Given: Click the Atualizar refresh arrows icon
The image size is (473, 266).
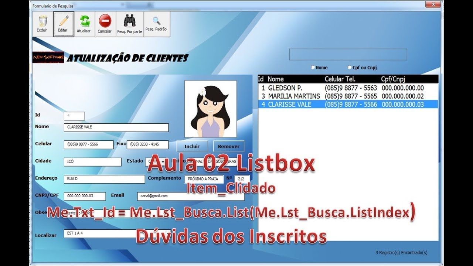Looking at the screenshot, I should pos(84,24).
